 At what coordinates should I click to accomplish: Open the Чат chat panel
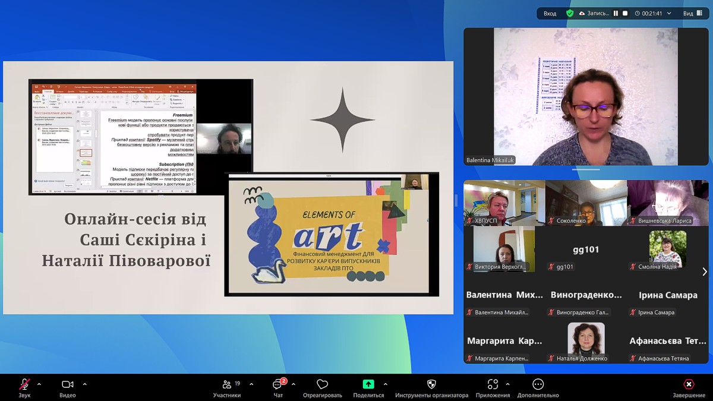pos(278,387)
